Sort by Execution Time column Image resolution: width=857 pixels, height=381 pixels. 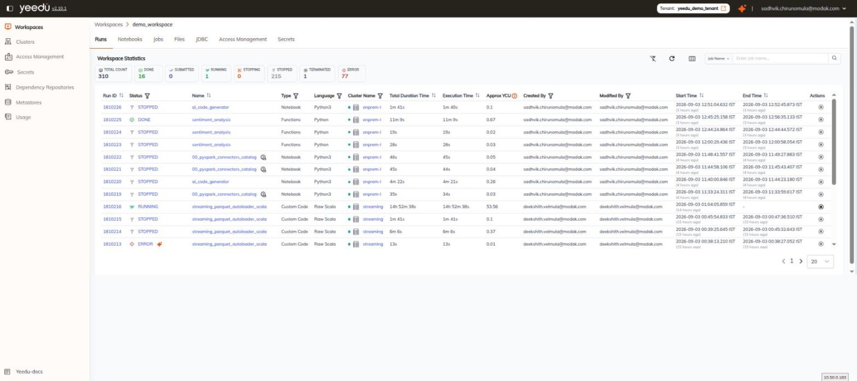point(477,96)
